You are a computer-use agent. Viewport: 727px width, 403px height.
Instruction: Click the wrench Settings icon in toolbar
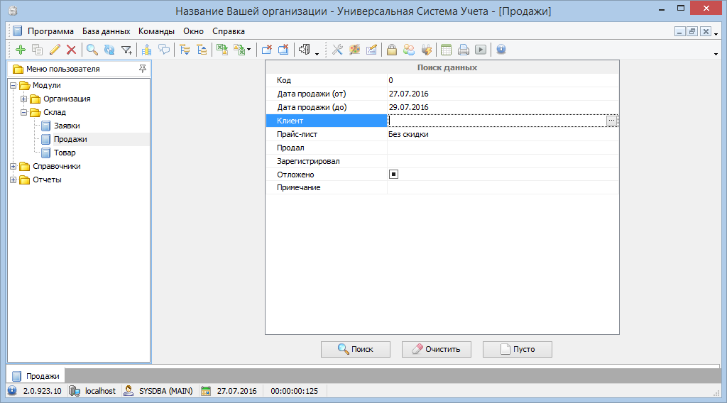[337, 50]
